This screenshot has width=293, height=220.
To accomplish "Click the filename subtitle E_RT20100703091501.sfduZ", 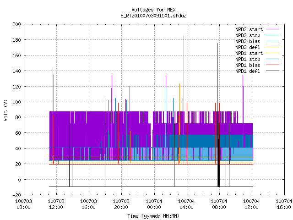I will pyautogui.click(x=153, y=16).
